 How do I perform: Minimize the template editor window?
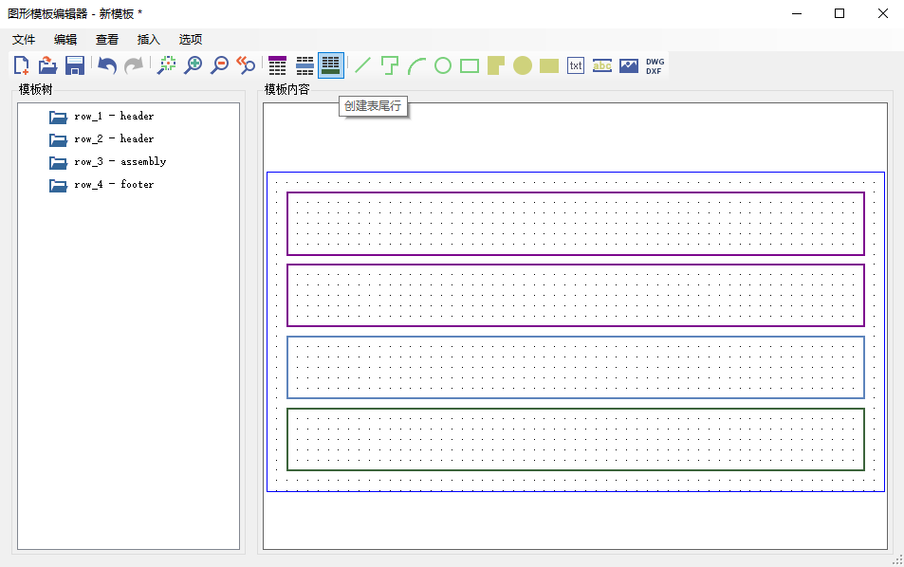click(797, 13)
